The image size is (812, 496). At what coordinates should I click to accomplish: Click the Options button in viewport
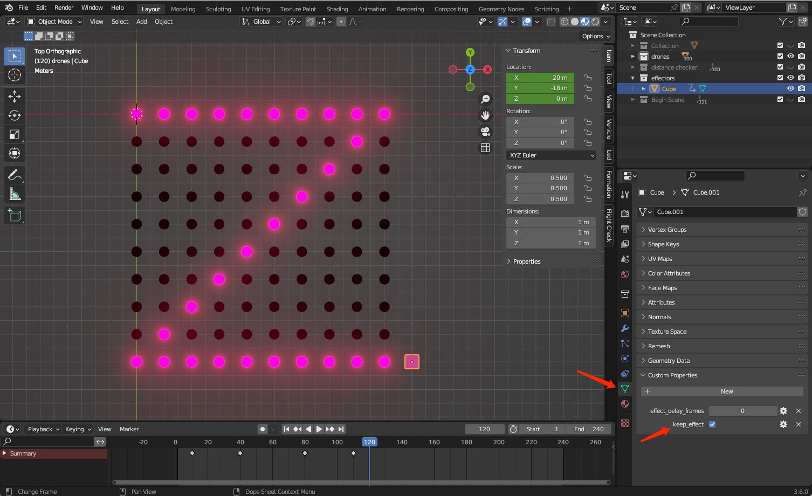point(595,36)
